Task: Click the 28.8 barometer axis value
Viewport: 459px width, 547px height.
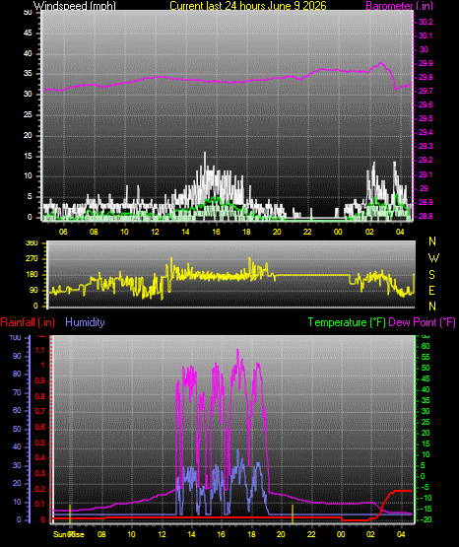Action: pos(426,216)
